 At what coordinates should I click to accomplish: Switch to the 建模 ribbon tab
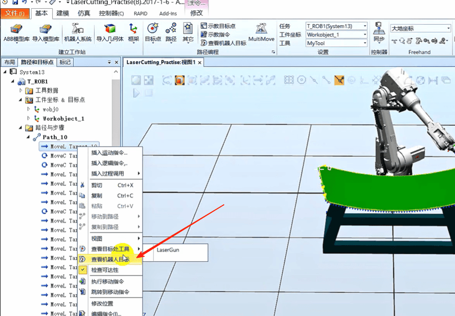(63, 14)
